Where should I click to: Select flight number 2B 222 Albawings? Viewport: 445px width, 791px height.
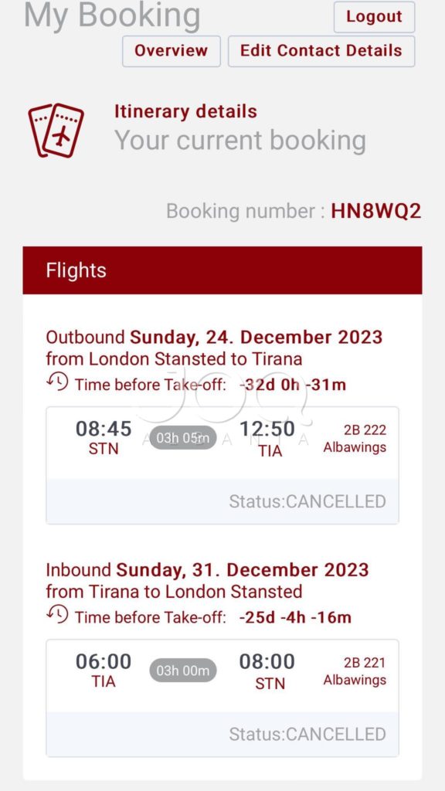(x=355, y=439)
